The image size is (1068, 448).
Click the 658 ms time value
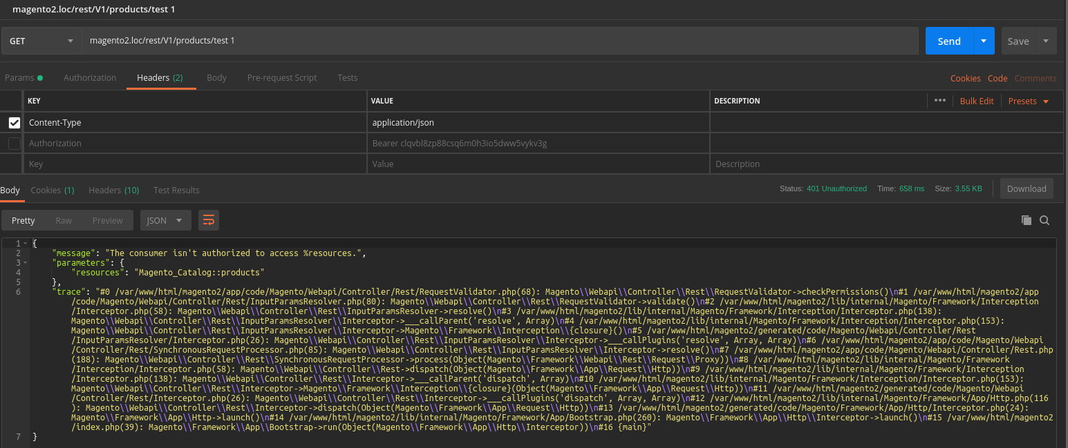click(x=912, y=188)
